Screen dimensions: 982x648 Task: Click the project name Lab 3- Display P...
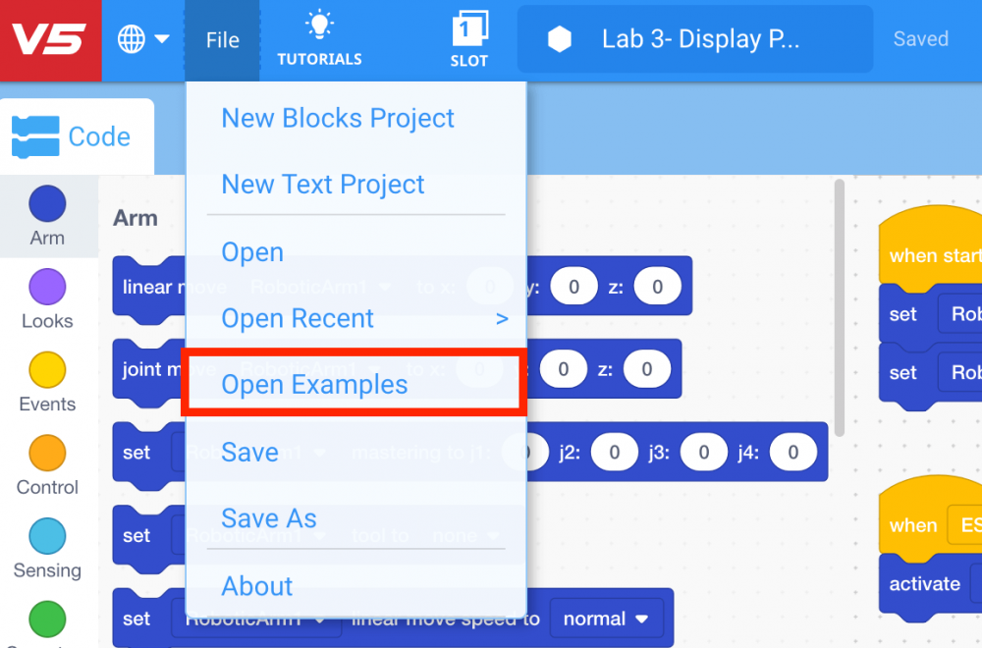point(698,38)
